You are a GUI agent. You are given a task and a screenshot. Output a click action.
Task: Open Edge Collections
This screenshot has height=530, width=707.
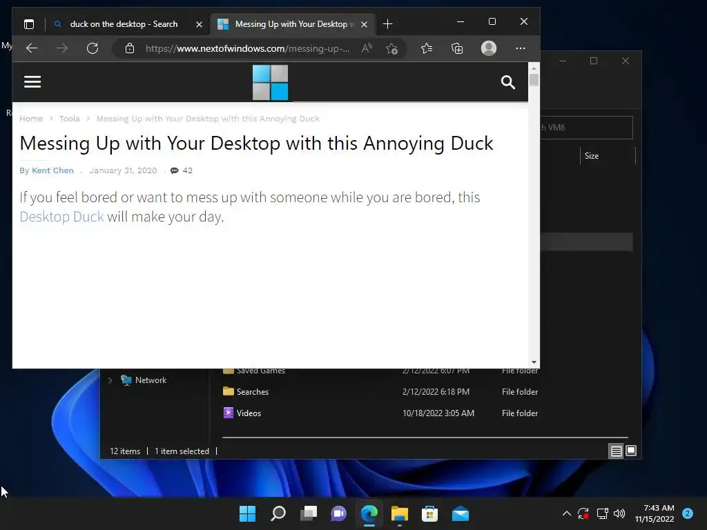pyautogui.click(x=457, y=48)
